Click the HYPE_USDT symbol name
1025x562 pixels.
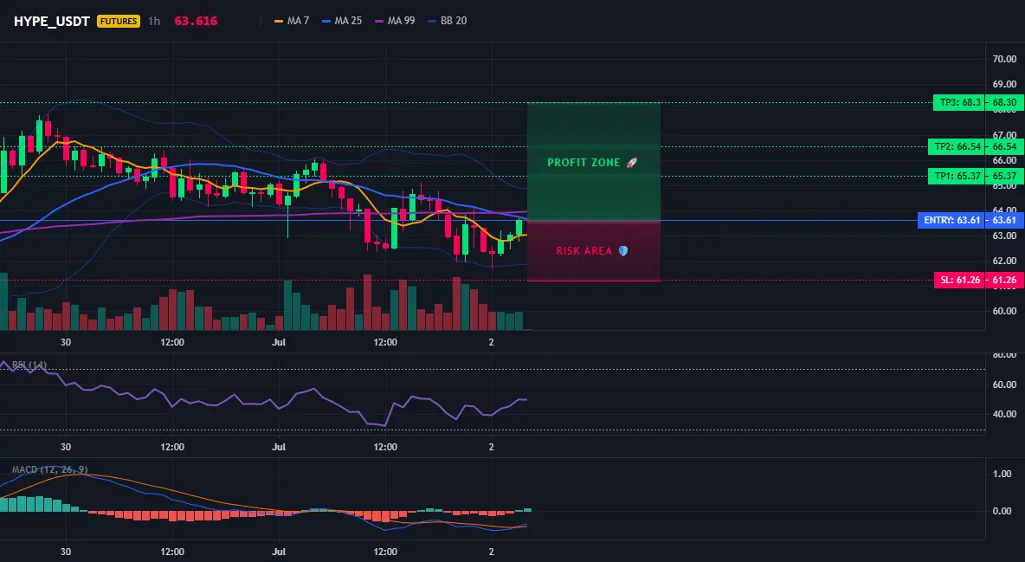click(x=52, y=21)
